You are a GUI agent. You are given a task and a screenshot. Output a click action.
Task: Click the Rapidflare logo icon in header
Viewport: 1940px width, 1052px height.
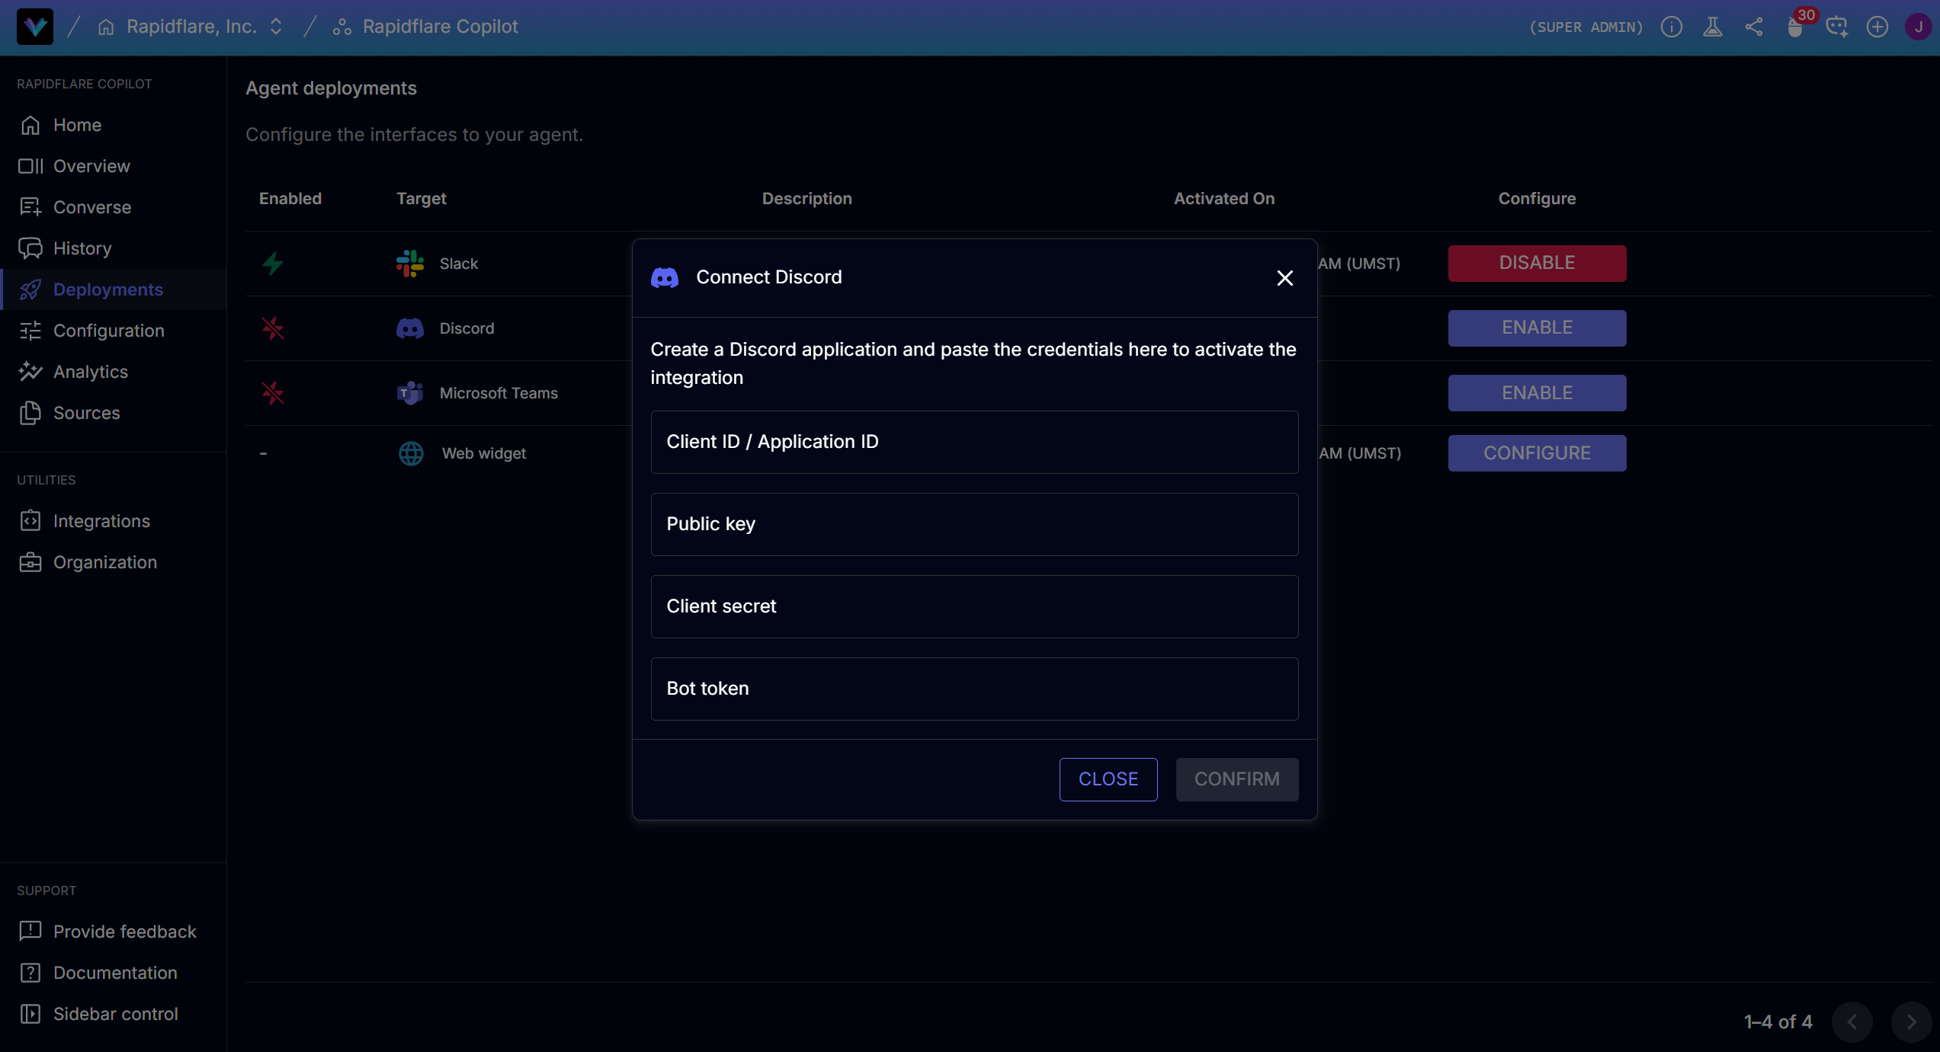(35, 27)
